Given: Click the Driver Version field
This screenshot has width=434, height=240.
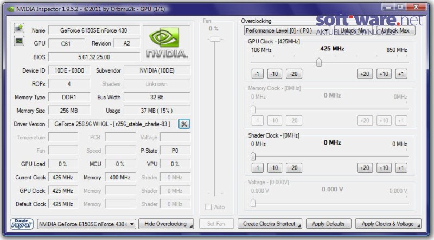Looking at the screenshot, I should [113, 124].
